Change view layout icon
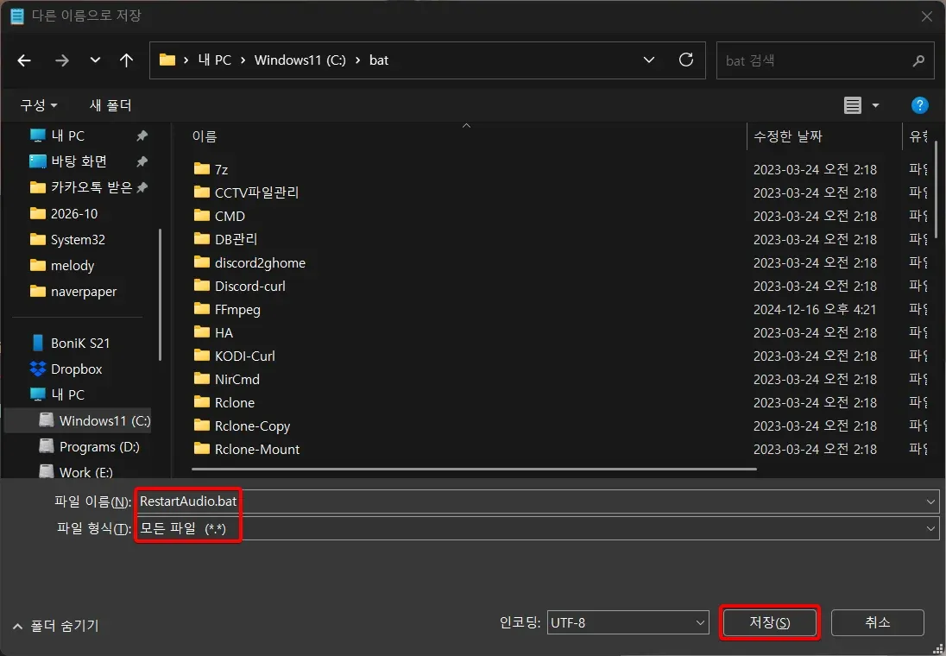The image size is (946, 656). coord(853,105)
